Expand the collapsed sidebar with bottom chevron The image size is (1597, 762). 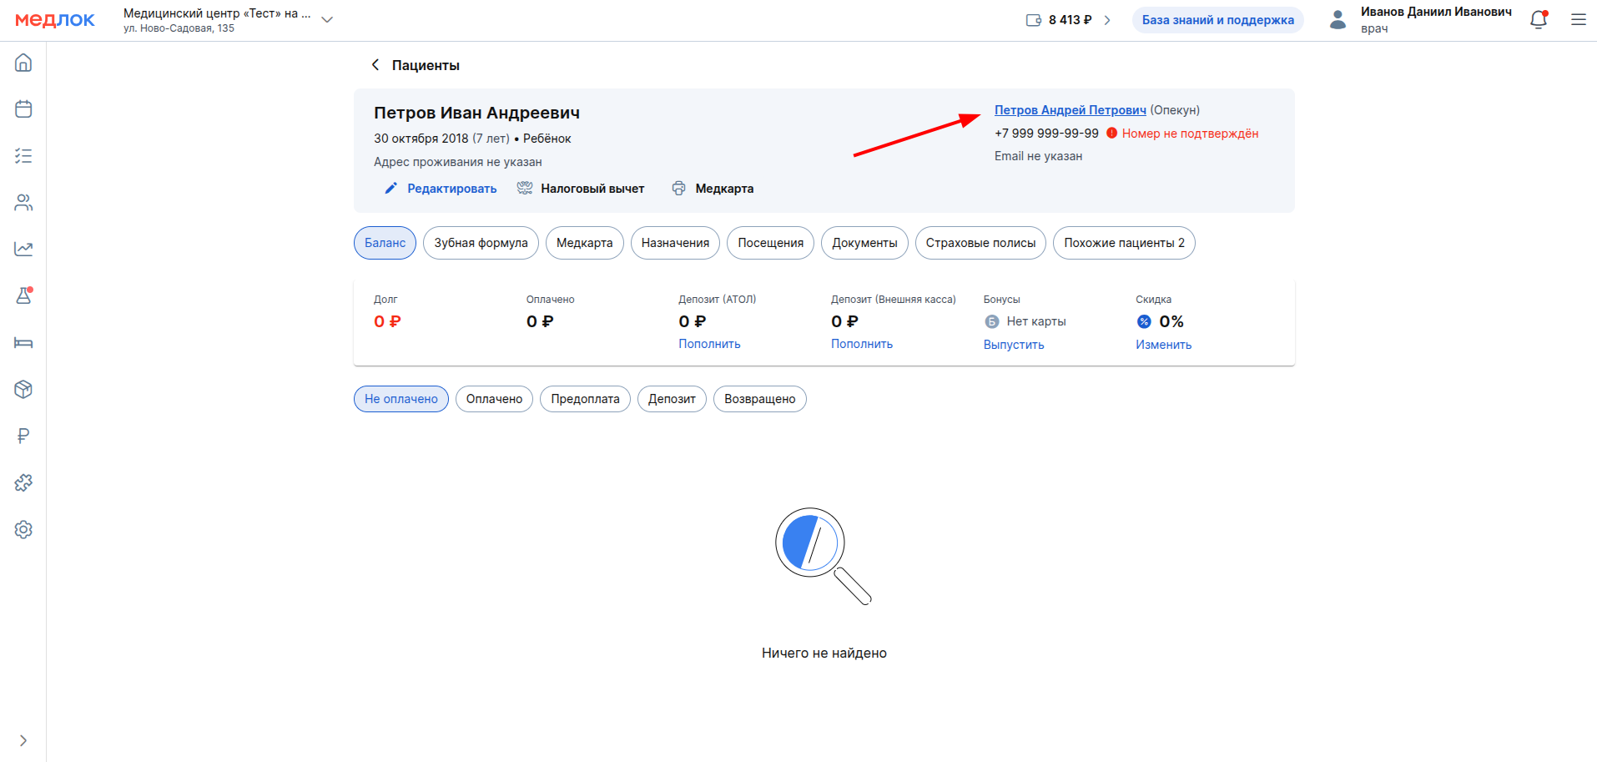pyautogui.click(x=23, y=740)
